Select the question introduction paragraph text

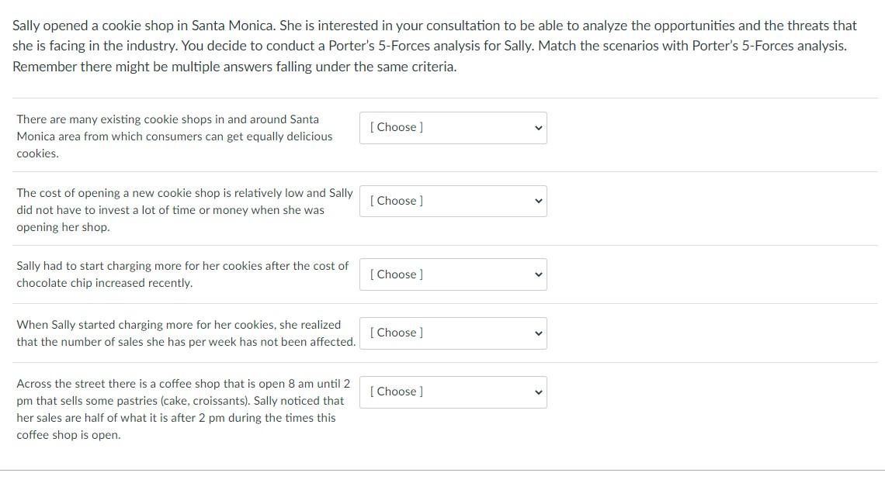[433, 45]
